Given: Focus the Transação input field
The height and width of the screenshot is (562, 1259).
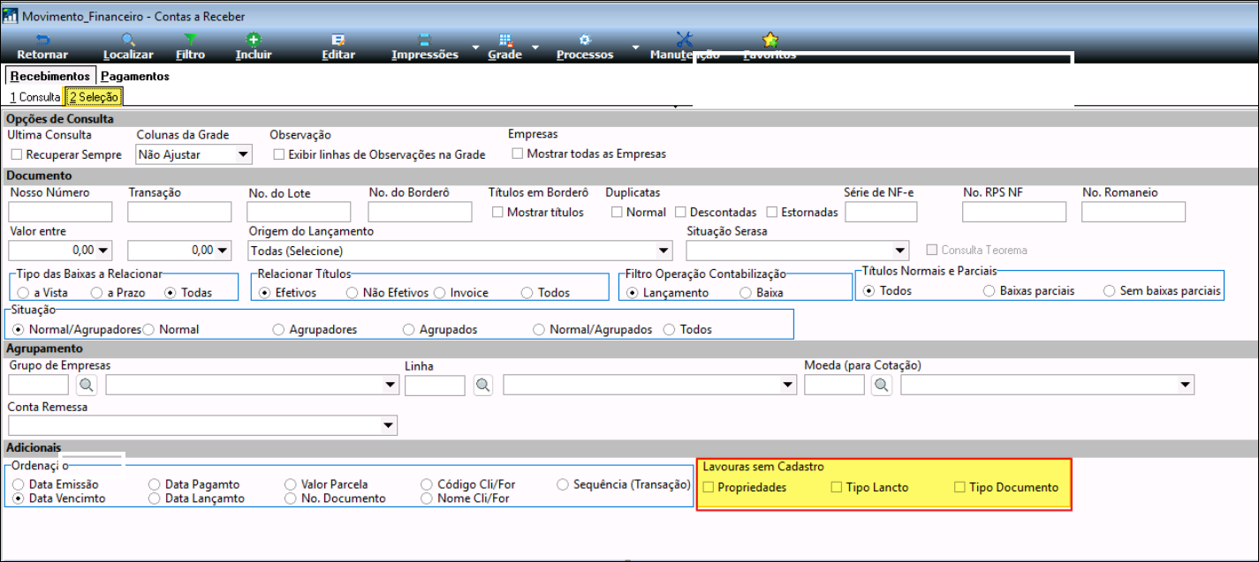Looking at the screenshot, I should click(x=179, y=212).
